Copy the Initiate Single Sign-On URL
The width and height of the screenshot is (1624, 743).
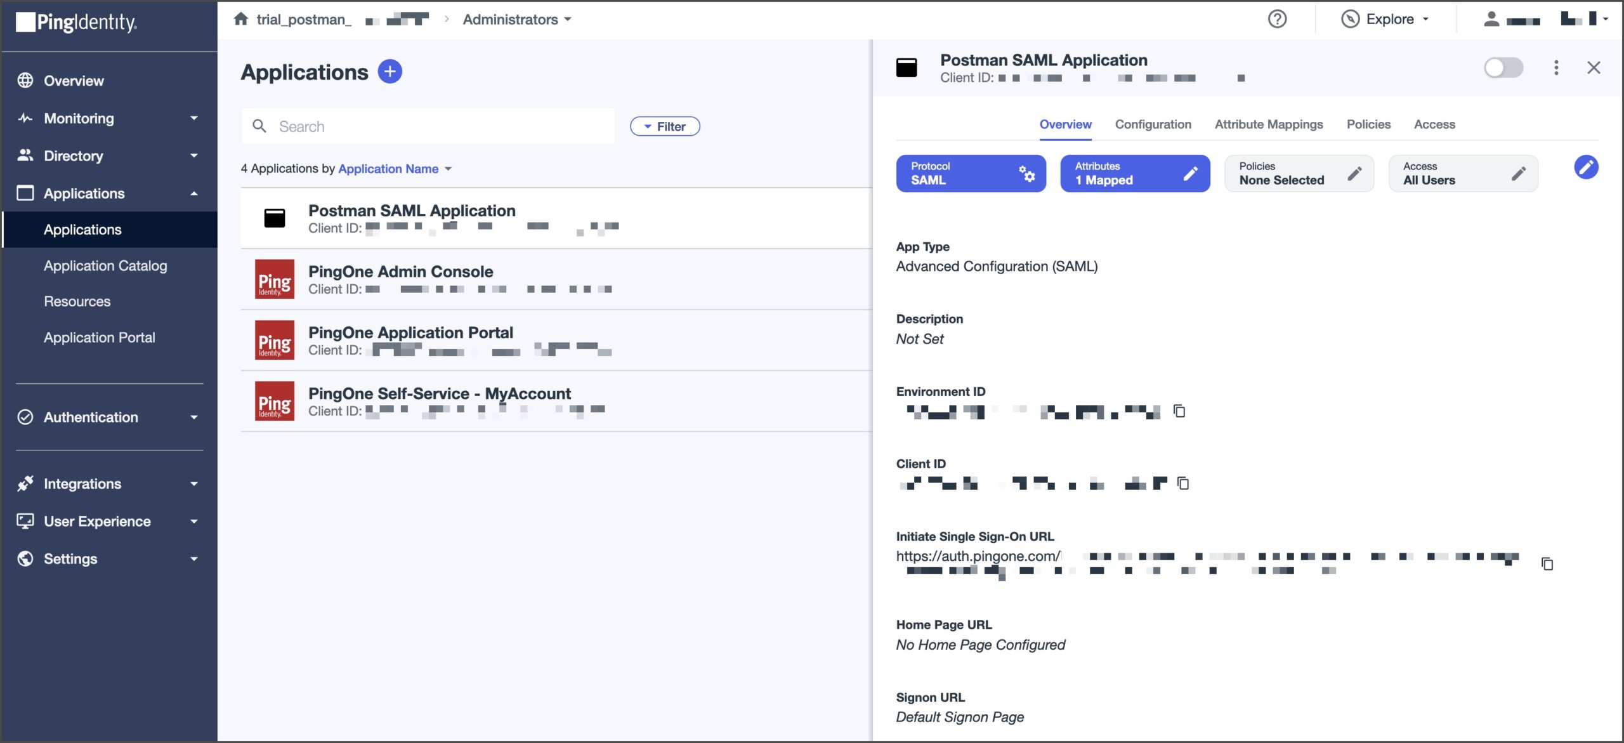pyautogui.click(x=1547, y=563)
